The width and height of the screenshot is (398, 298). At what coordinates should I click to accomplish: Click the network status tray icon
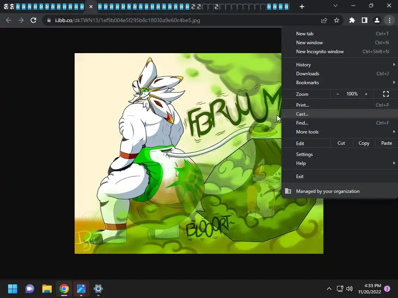pos(340,289)
